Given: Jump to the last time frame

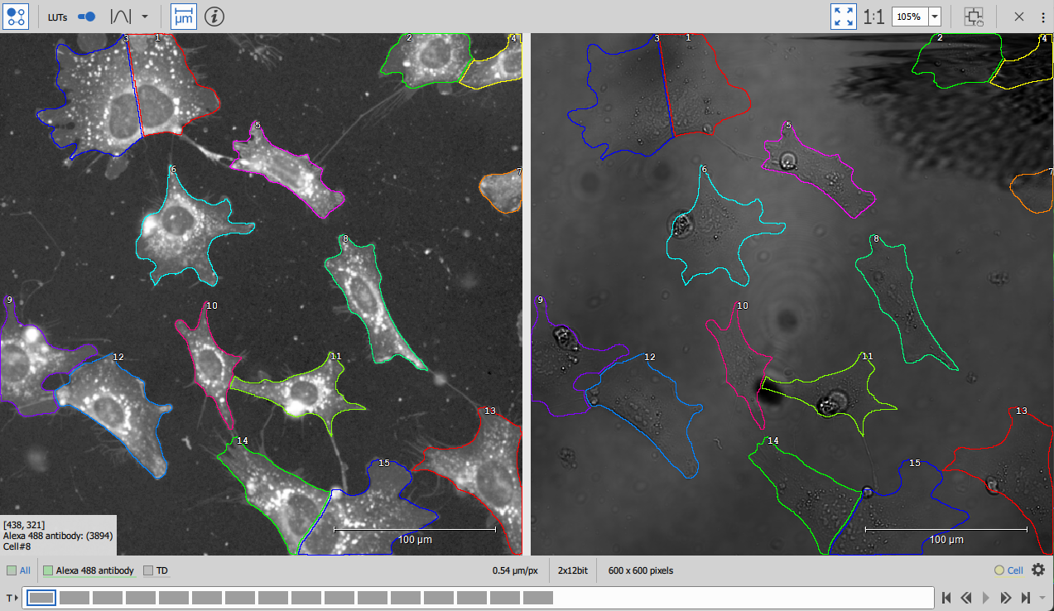Looking at the screenshot, I should 1026,598.
